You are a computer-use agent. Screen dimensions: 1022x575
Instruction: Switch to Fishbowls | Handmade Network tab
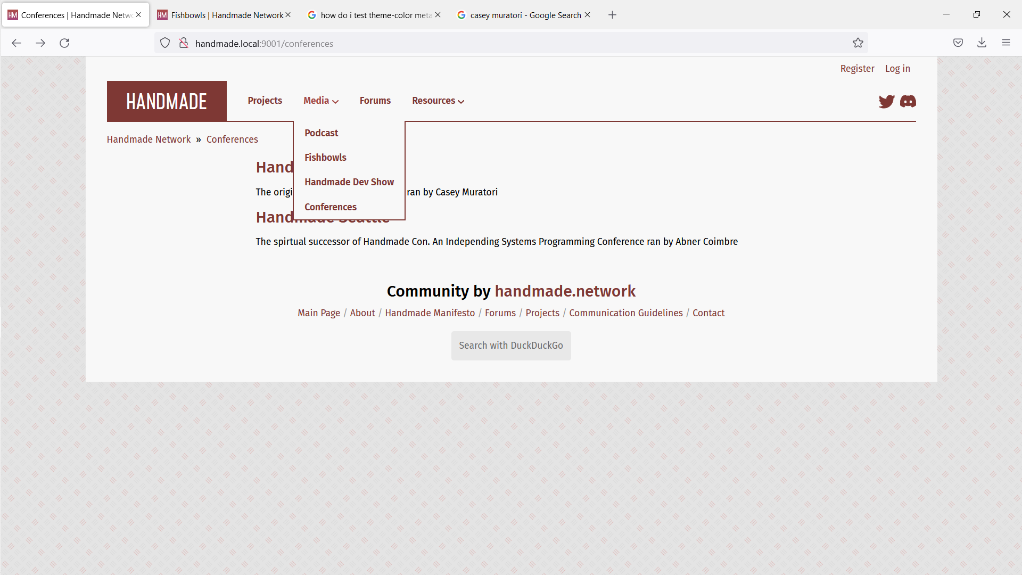[224, 15]
